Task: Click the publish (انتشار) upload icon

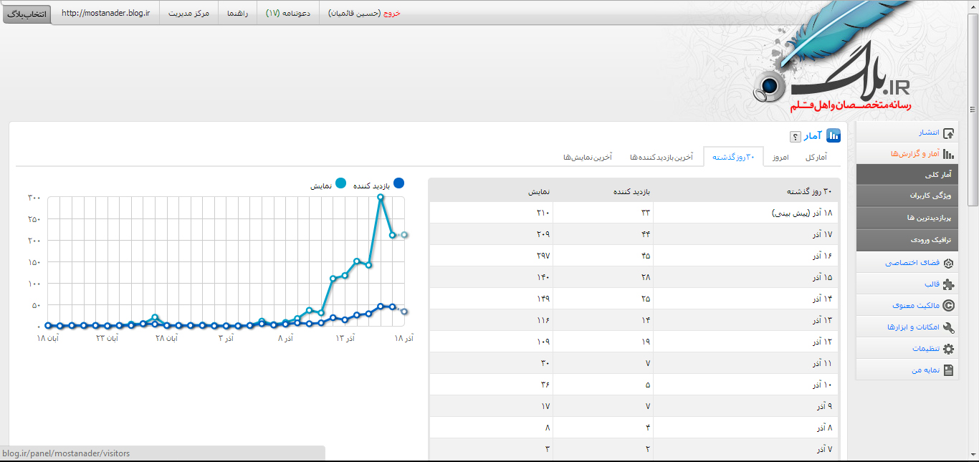Action: 948,133
